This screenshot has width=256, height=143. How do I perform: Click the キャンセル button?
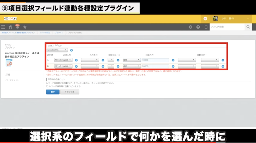point(69,92)
